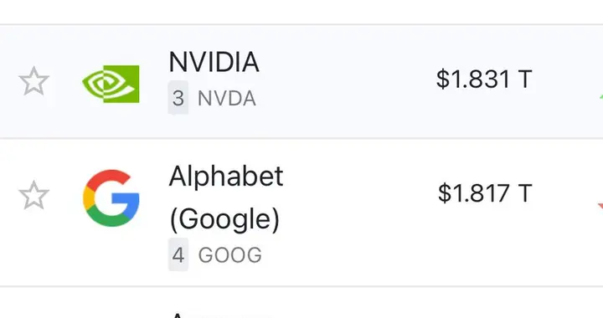603x318 pixels.
Task: Open the Alphabet company name text
Action: coord(226,177)
